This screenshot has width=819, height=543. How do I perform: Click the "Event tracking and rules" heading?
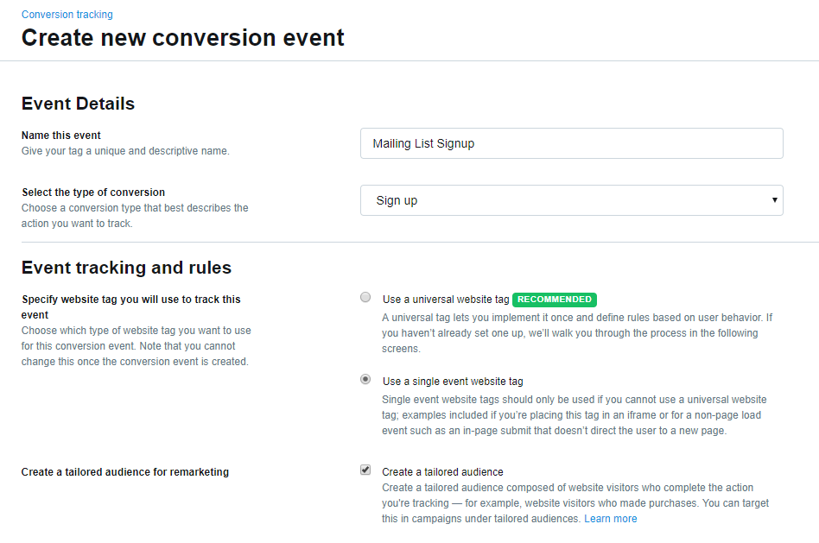[126, 268]
